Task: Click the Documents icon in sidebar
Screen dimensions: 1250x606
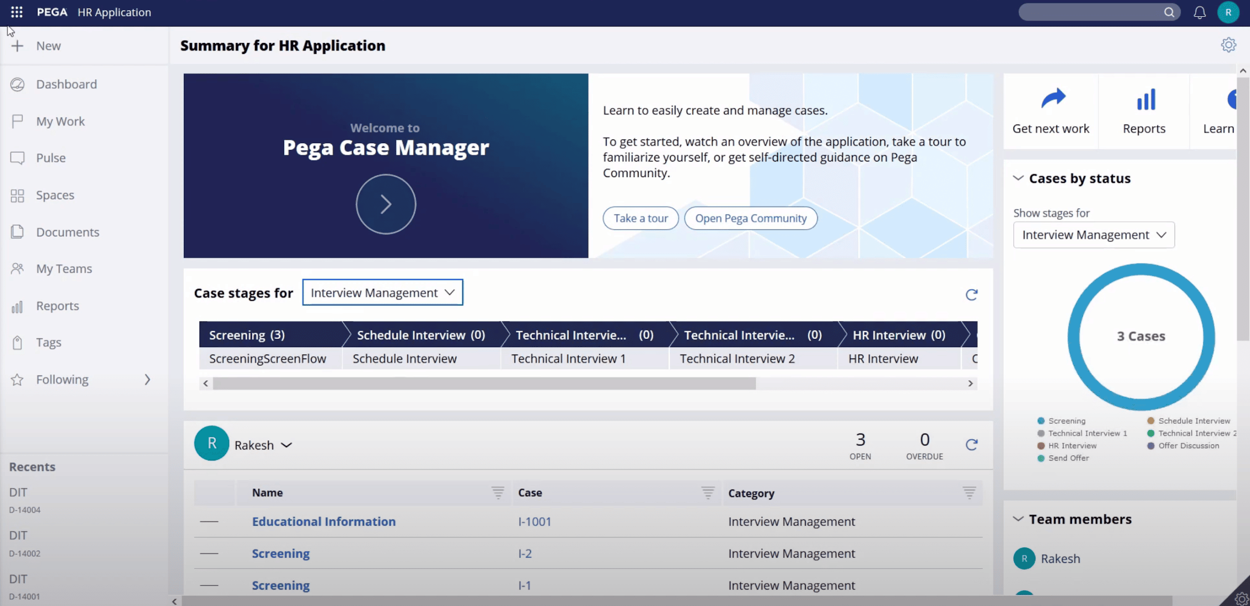Action: point(17,232)
